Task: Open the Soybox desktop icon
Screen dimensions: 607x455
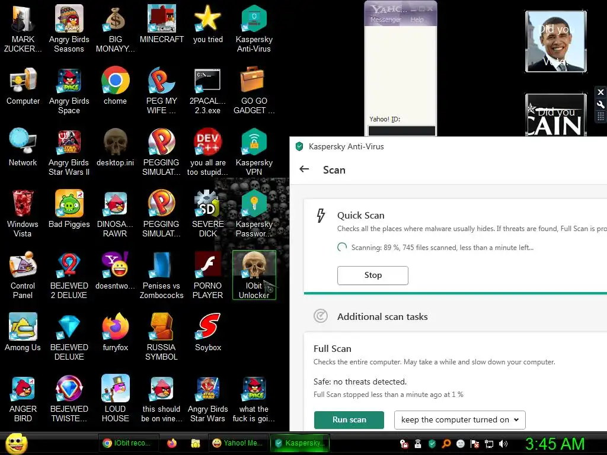Action: [208, 332]
